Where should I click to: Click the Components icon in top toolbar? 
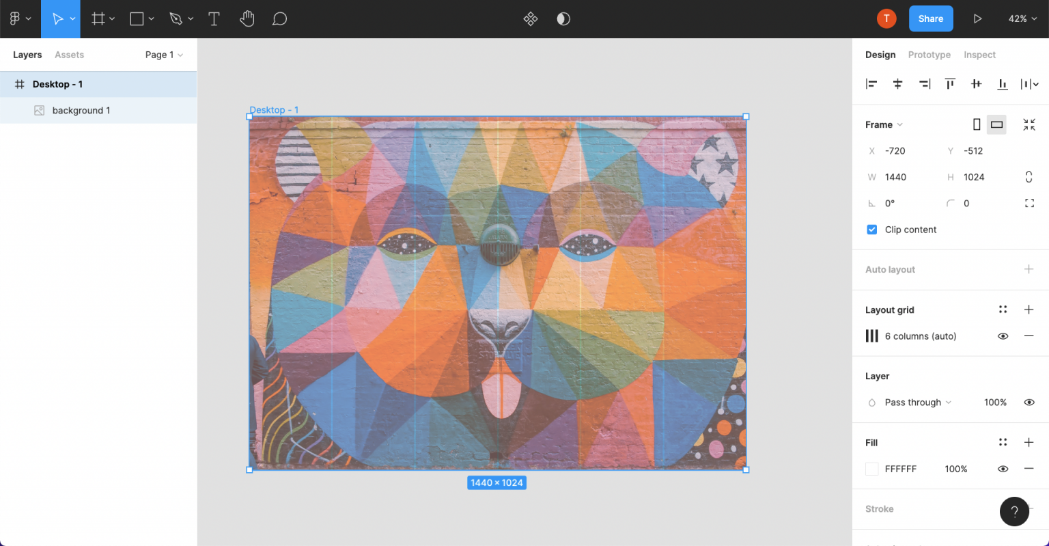[530, 19]
